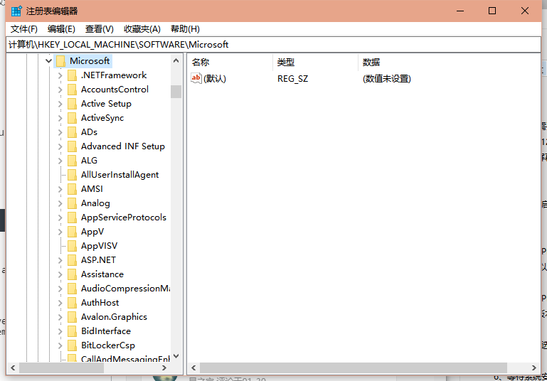Click the AppV folder icon

72,232
